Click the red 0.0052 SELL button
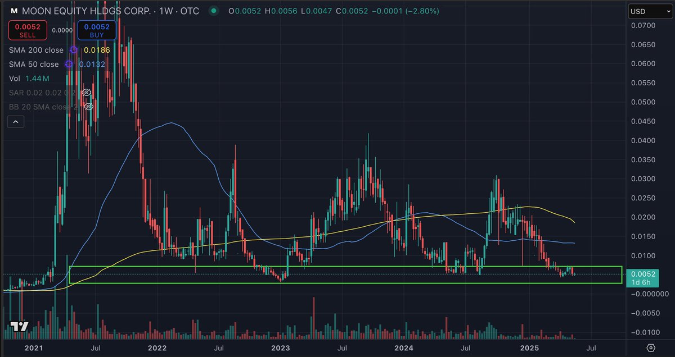 (27, 31)
